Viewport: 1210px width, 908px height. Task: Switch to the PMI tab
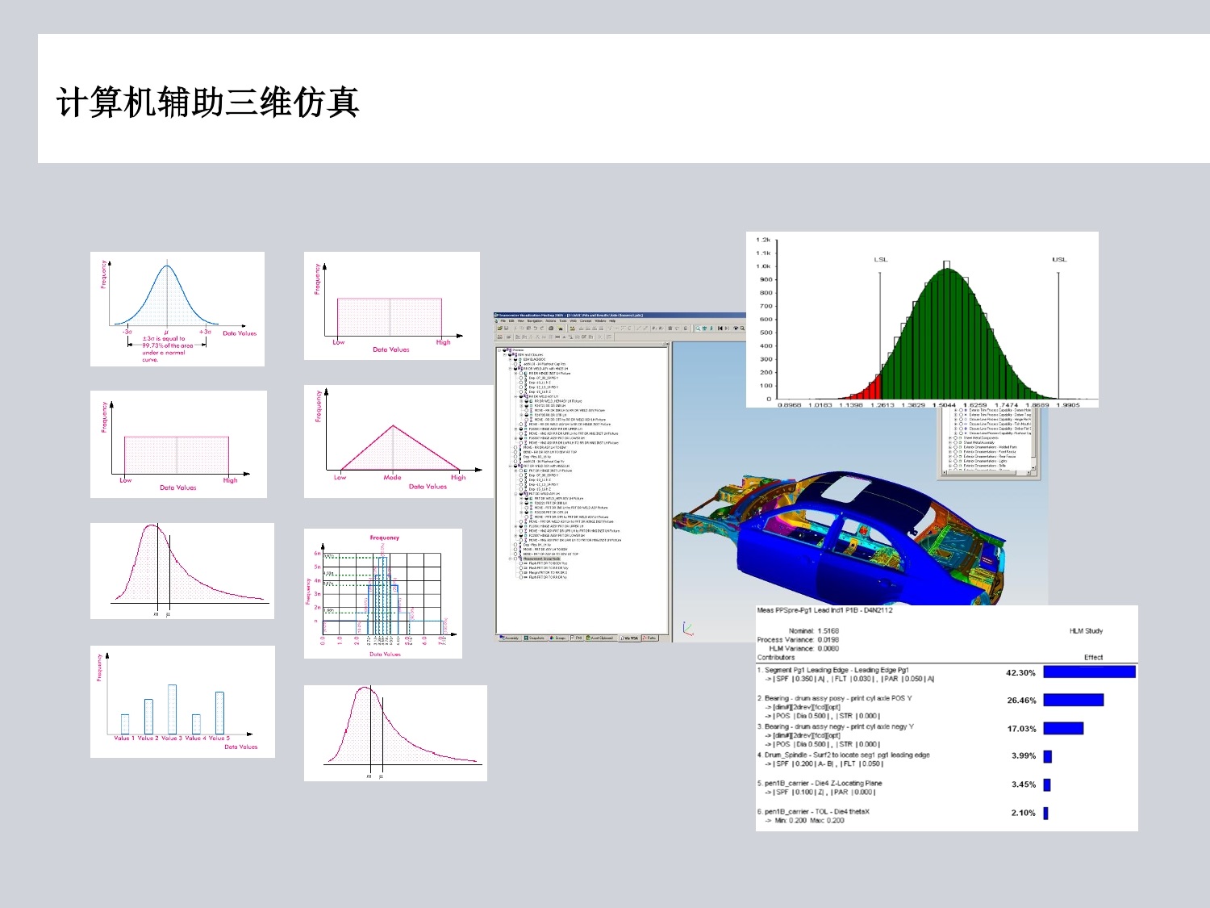point(577,638)
